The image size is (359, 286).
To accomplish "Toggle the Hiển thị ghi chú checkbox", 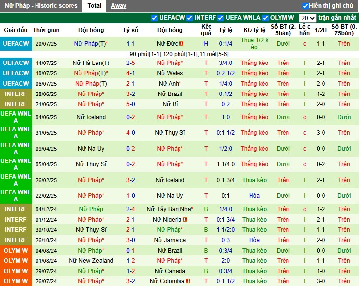I will (x=306, y=6).
